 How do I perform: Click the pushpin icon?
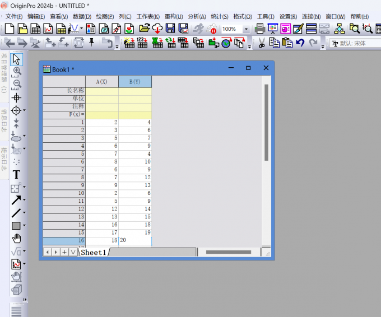click(x=91, y=42)
